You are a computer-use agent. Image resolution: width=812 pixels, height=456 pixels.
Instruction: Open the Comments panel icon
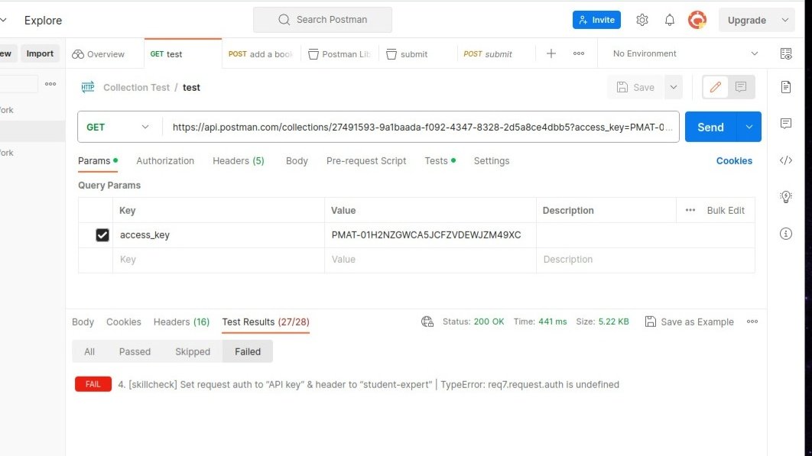coord(785,123)
